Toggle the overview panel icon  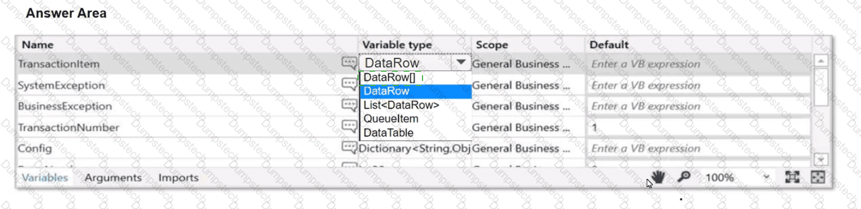click(818, 177)
